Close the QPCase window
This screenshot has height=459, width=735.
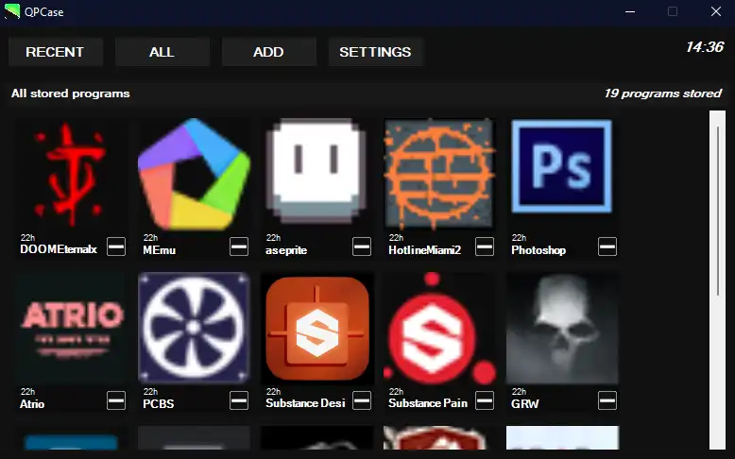tap(716, 11)
